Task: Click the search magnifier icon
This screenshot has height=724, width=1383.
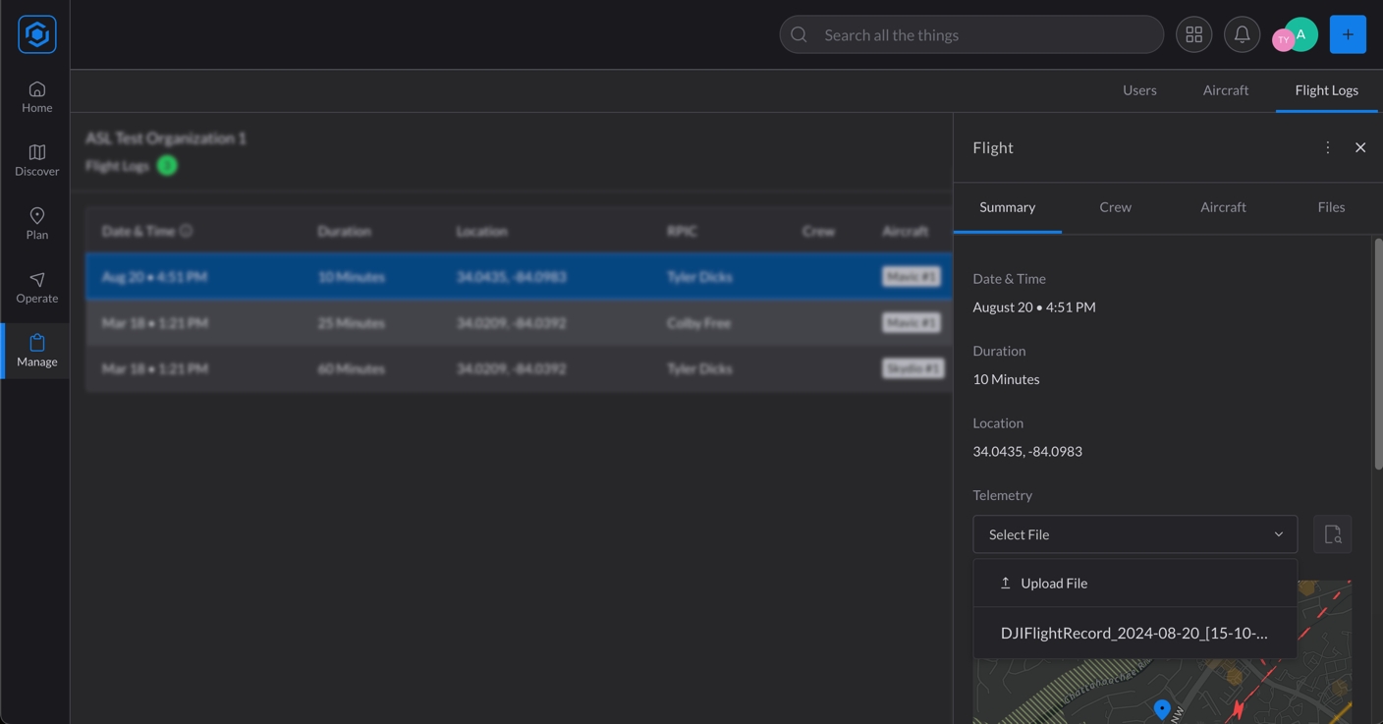Action: click(x=799, y=34)
